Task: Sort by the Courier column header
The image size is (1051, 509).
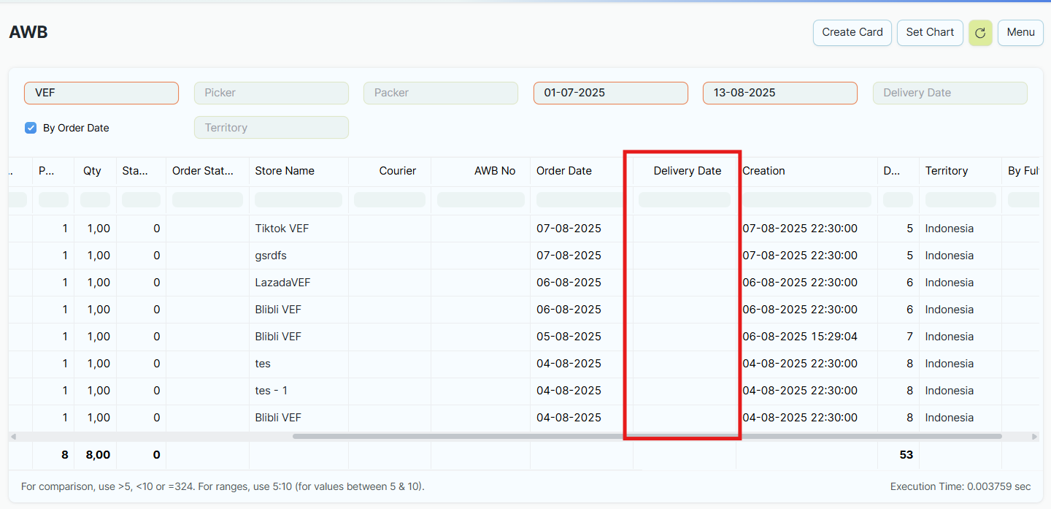Action: (398, 171)
